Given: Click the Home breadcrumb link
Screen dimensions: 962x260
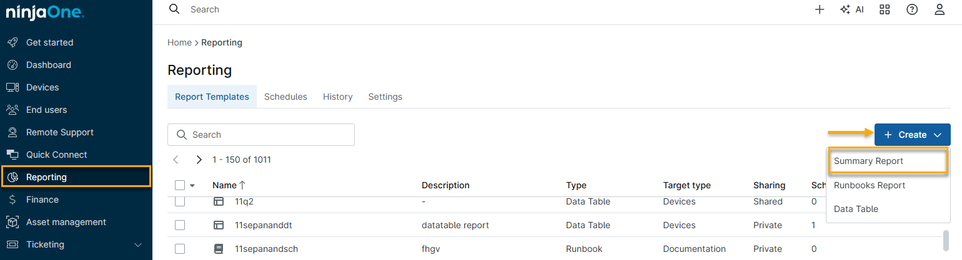Looking at the screenshot, I should click(x=179, y=42).
